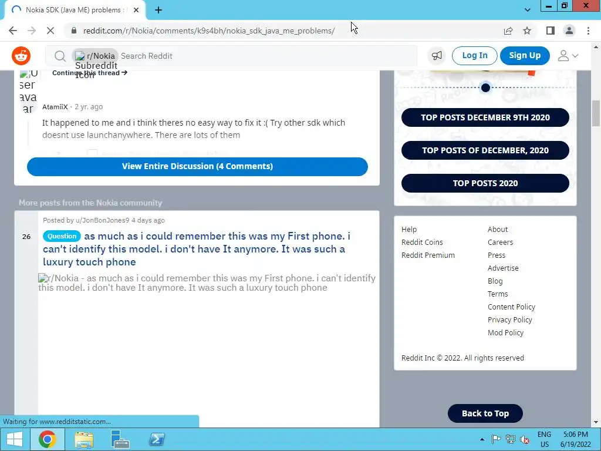Click the Question flair tag
601x451 pixels.
pos(62,236)
